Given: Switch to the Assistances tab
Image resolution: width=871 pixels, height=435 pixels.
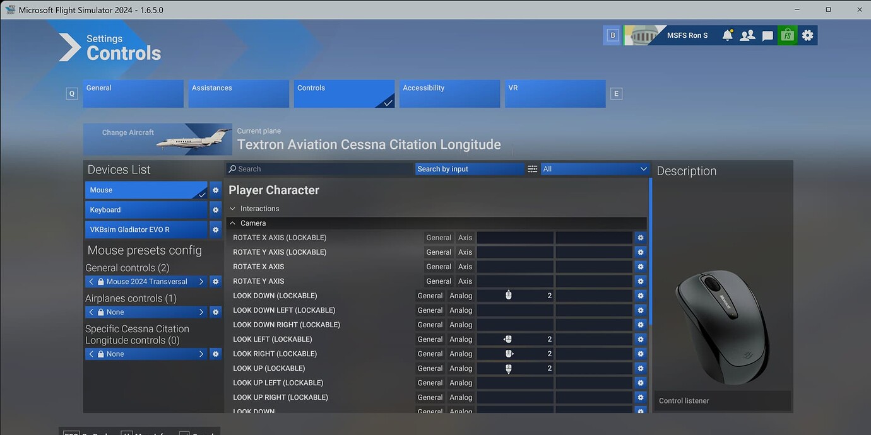Looking at the screenshot, I should pos(239,93).
